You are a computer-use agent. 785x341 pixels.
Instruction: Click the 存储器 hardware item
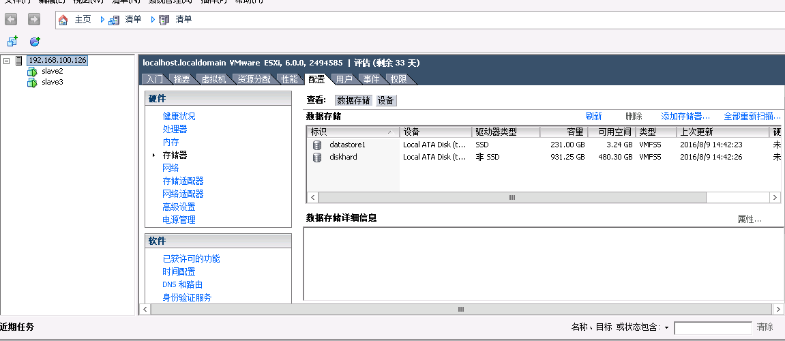[175, 155]
